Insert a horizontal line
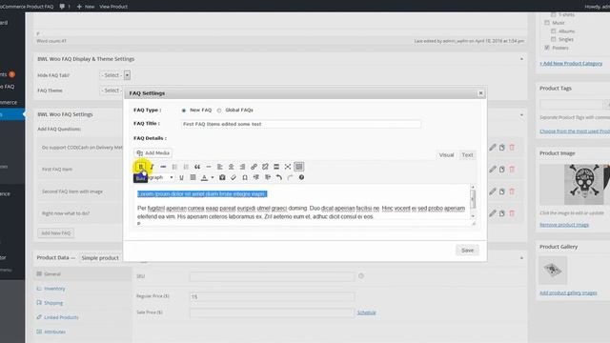 tap(209, 167)
